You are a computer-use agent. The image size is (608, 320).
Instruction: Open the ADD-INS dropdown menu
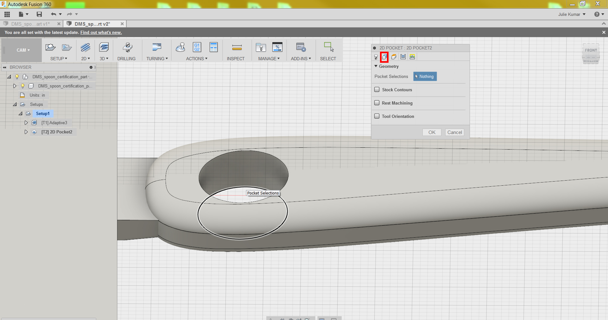[301, 59]
